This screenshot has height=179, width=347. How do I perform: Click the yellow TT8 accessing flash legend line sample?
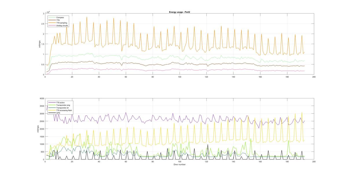click(x=52, y=110)
